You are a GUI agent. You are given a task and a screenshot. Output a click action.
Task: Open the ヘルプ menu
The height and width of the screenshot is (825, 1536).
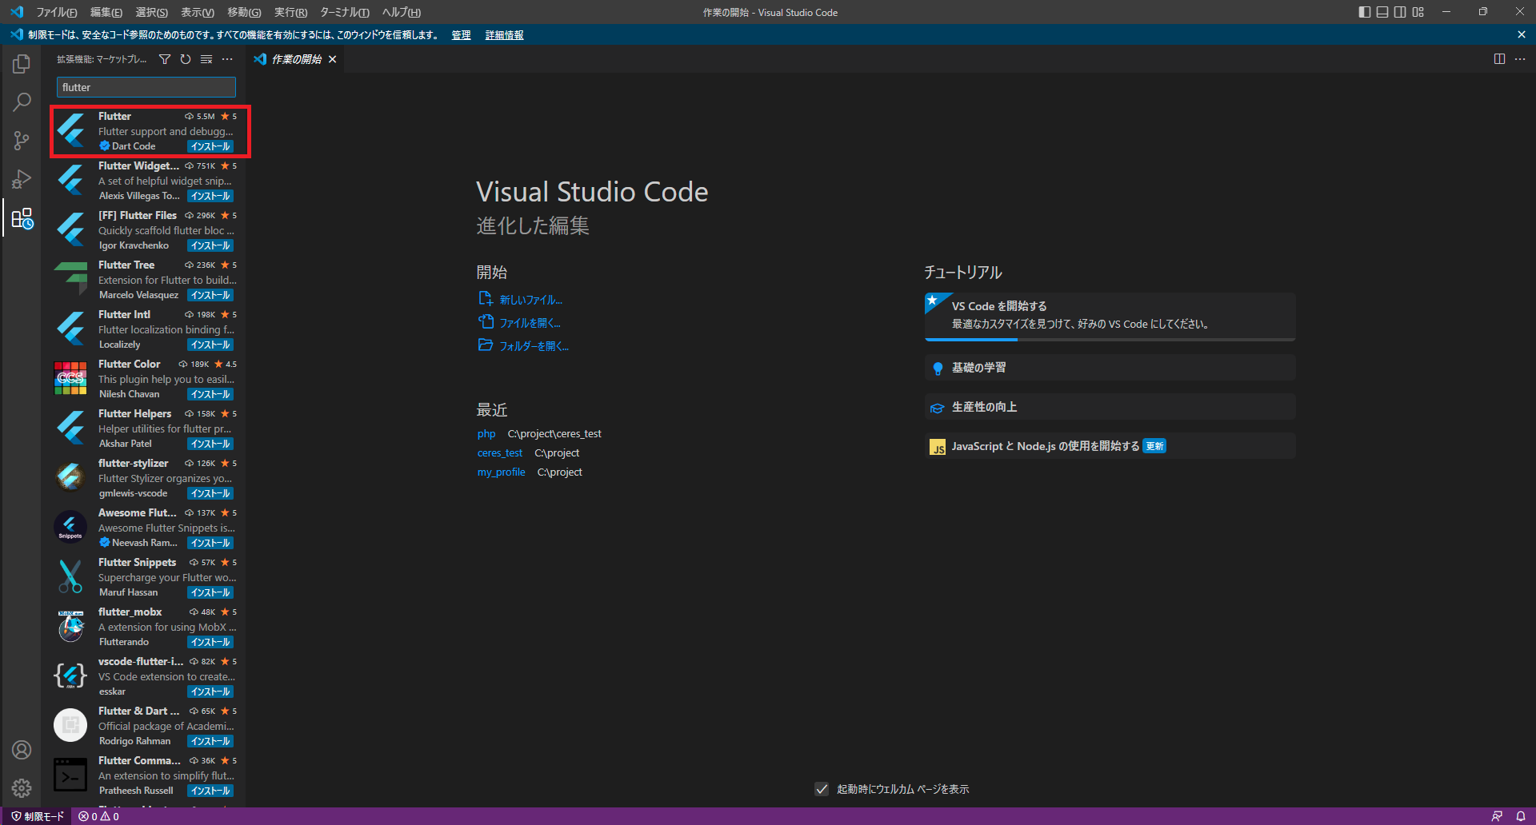coord(402,12)
